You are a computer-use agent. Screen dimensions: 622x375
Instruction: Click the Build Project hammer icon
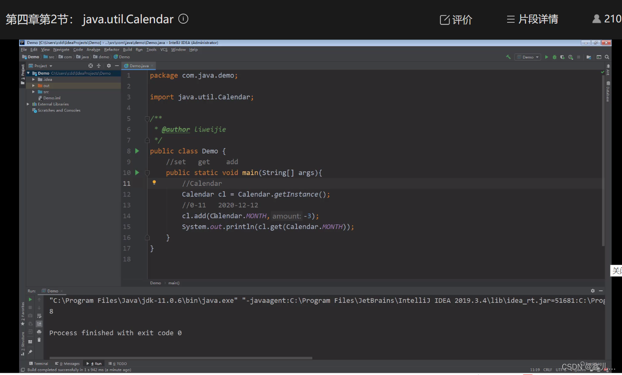click(x=508, y=57)
